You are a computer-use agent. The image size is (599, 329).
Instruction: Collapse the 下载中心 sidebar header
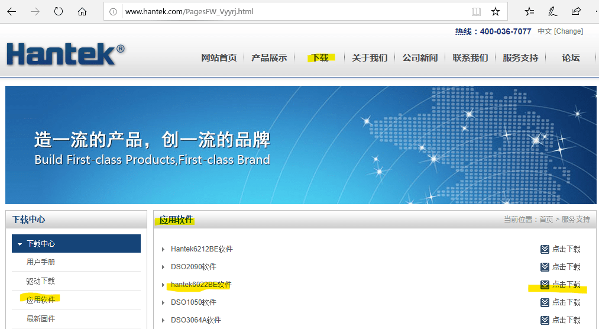[76, 243]
